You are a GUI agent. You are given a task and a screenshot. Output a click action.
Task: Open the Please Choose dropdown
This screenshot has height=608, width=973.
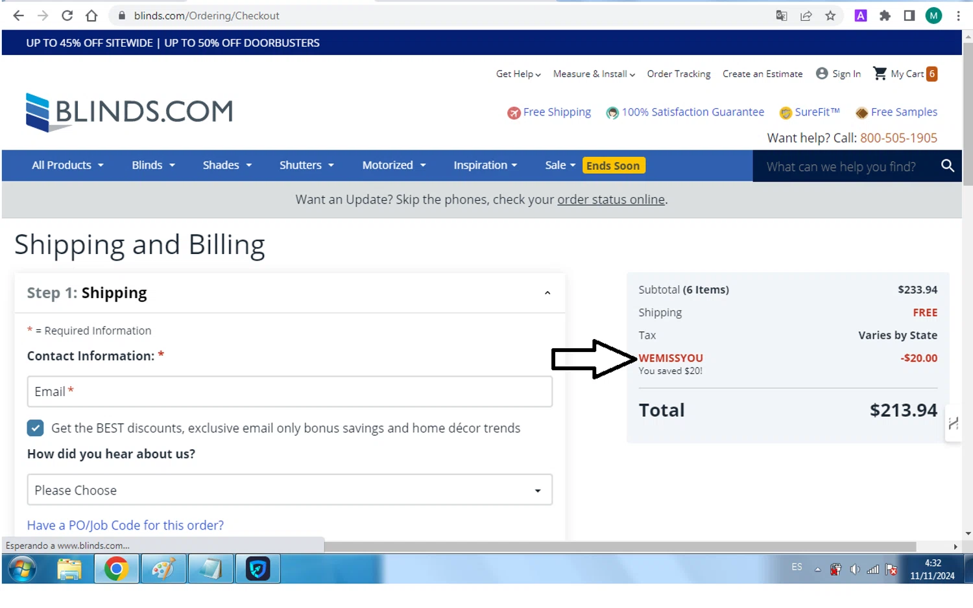tap(289, 490)
